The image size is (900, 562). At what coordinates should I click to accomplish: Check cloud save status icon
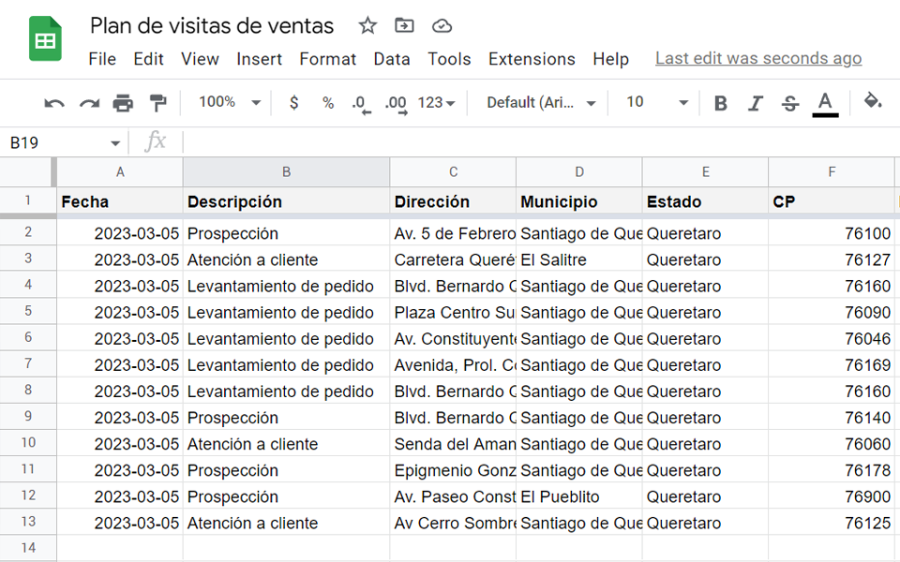coord(442,26)
